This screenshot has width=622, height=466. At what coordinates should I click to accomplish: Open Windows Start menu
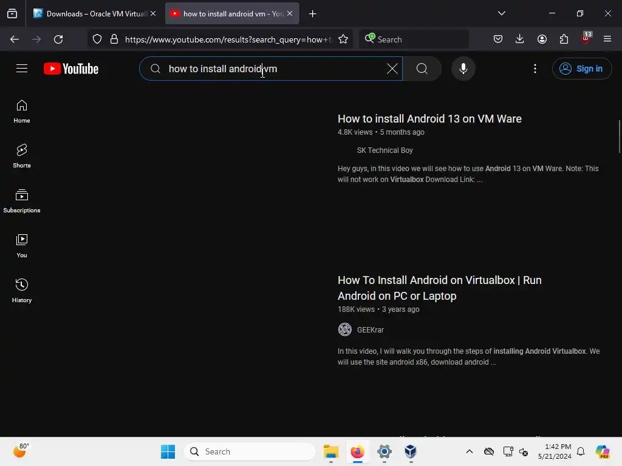(x=168, y=451)
